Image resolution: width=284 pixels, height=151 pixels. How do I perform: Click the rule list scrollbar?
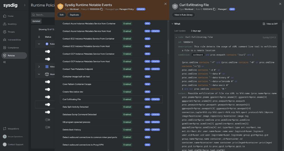tap(168, 47)
